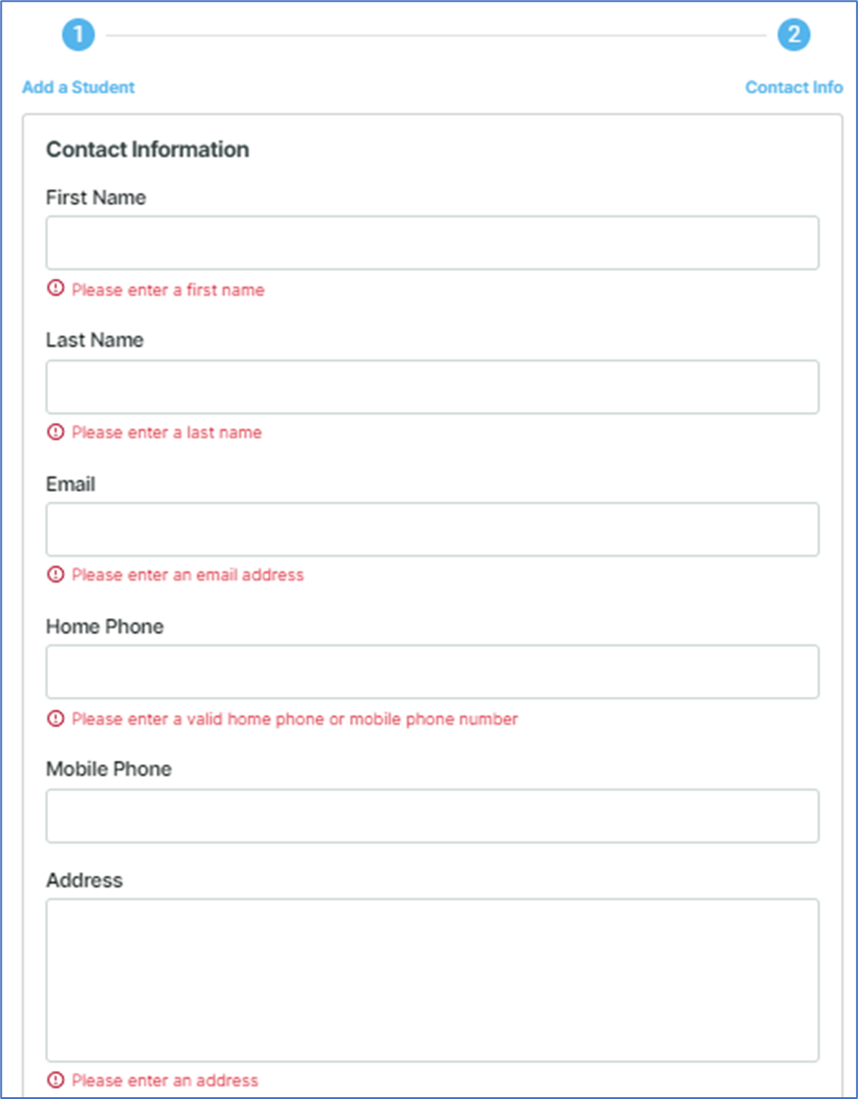Click the 'Please enter an email address' message
858x1099 pixels.
pyautogui.click(x=188, y=574)
